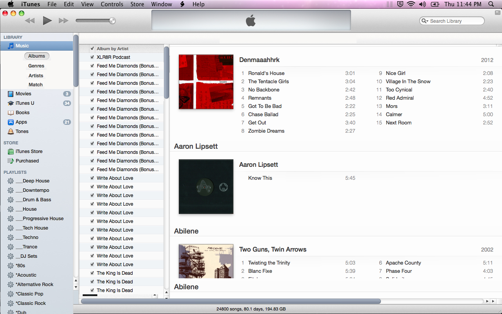The width and height of the screenshot is (502, 314).
Task: Open the Controls menu
Action: [x=112, y=4]
